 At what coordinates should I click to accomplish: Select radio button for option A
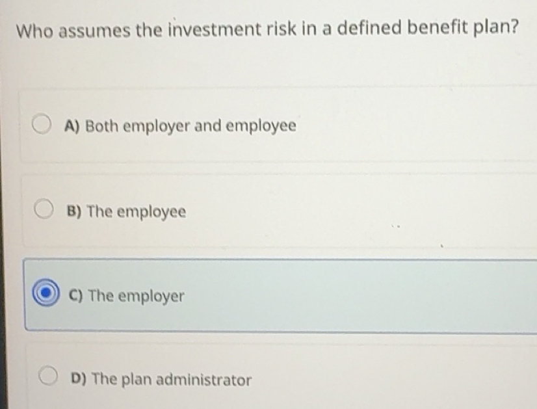42,124
